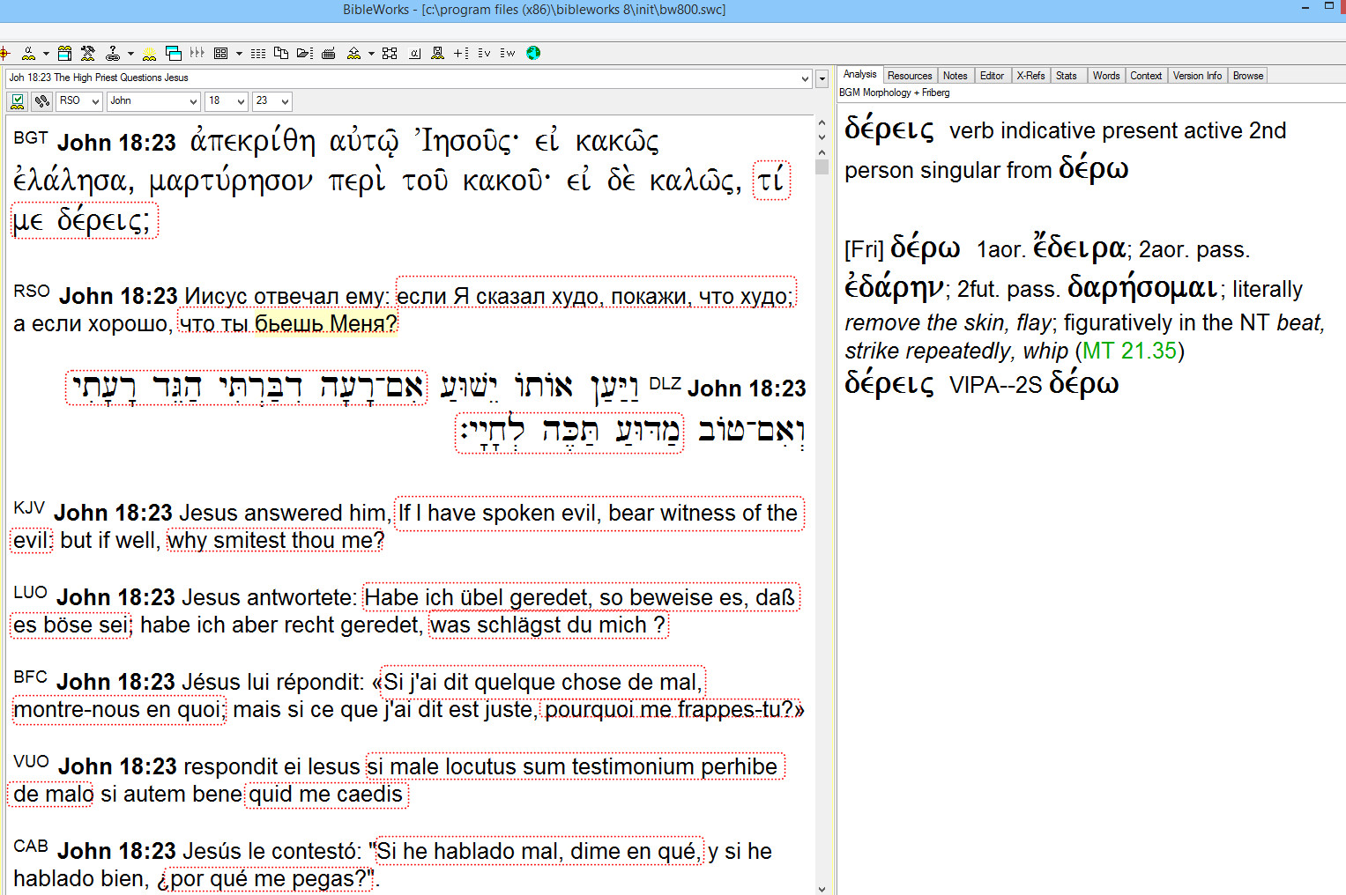Open the dropdown arrow next to grid layout icon
The height and width of the screenshot is (895, 1346).
(x=239, y=53)
